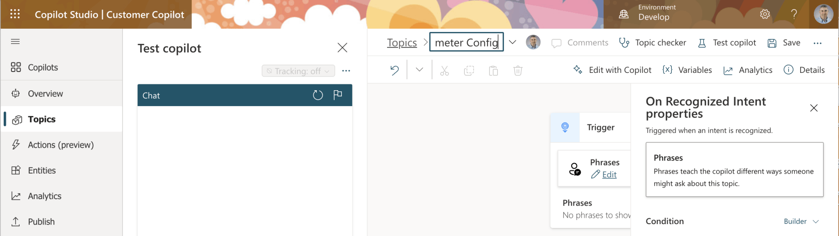Collapse the left navigation hamburger menu
This screenshot has width=839, height=236.
tap(16, 41)
